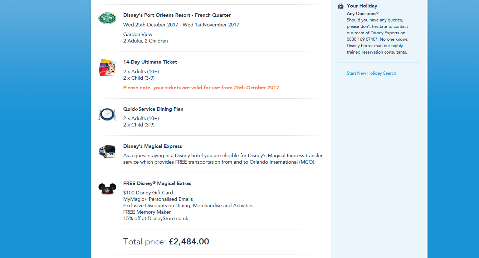This screenshot has width=479, height=258.
Task: Click the total price £2,484.00 amount
Action: pos(189,242)
